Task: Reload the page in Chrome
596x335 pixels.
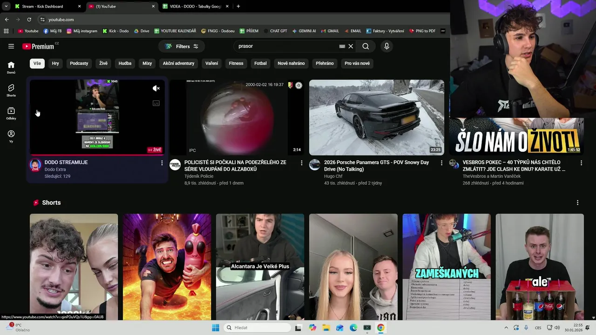Action: 29,20
